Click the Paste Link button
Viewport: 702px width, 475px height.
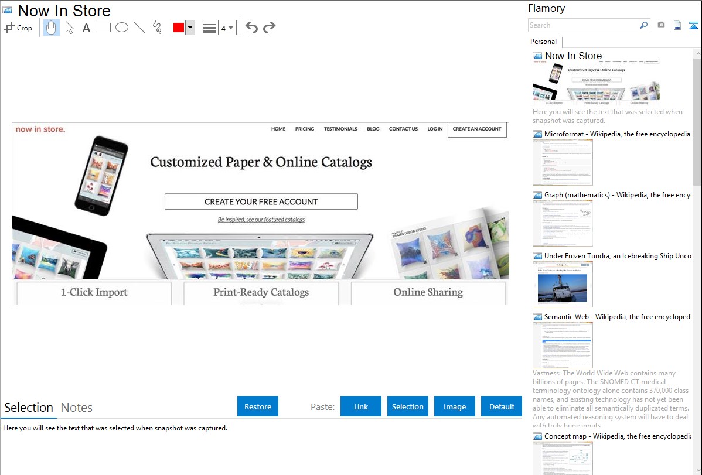coord(361,406)
